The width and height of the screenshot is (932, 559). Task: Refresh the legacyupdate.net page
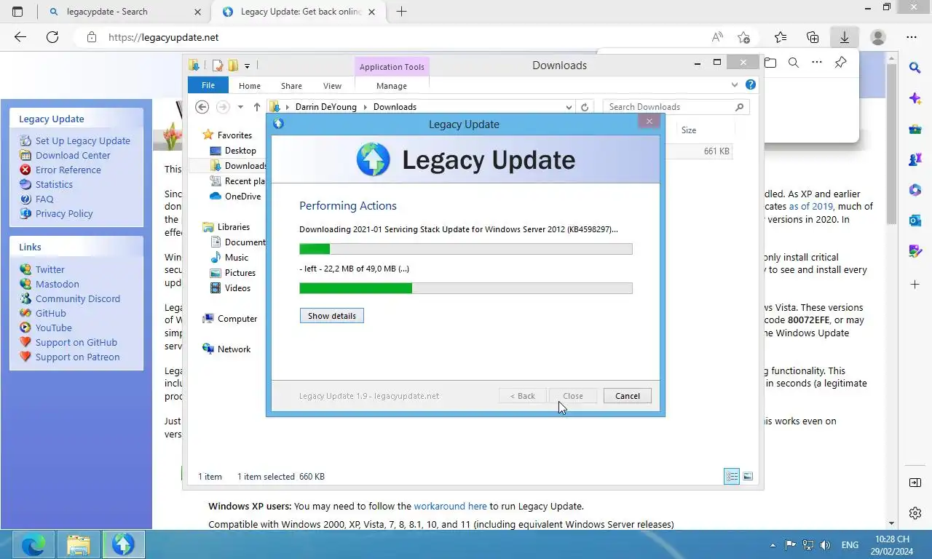pyautogui.click(x=52, y=37)
